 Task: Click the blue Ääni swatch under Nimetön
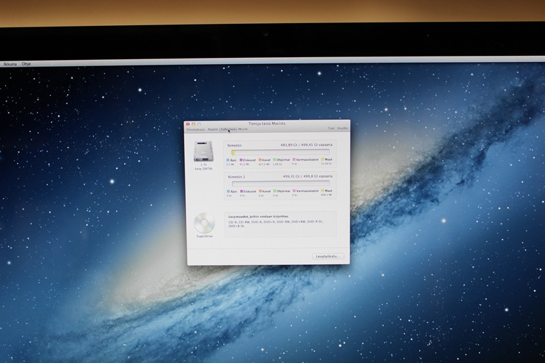[228, 160]
